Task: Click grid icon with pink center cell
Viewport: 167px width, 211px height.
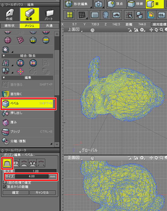Action: tap(6, 63)
